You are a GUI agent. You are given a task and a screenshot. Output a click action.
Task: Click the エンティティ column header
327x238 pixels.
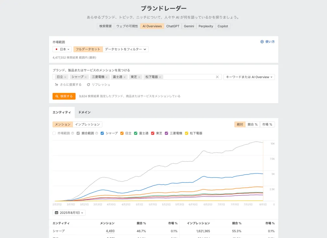tap(61, 223)
